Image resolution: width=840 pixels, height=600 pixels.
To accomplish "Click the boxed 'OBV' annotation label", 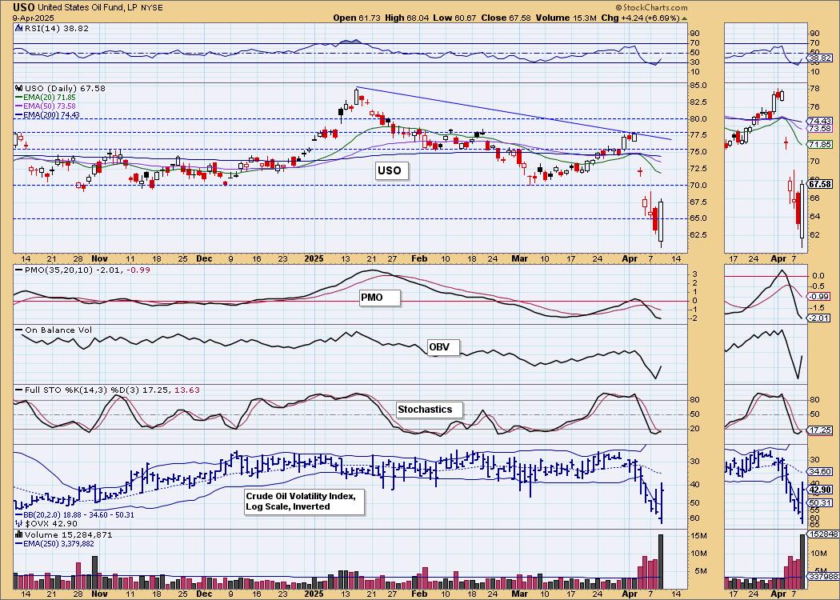I will click(443, 346).
